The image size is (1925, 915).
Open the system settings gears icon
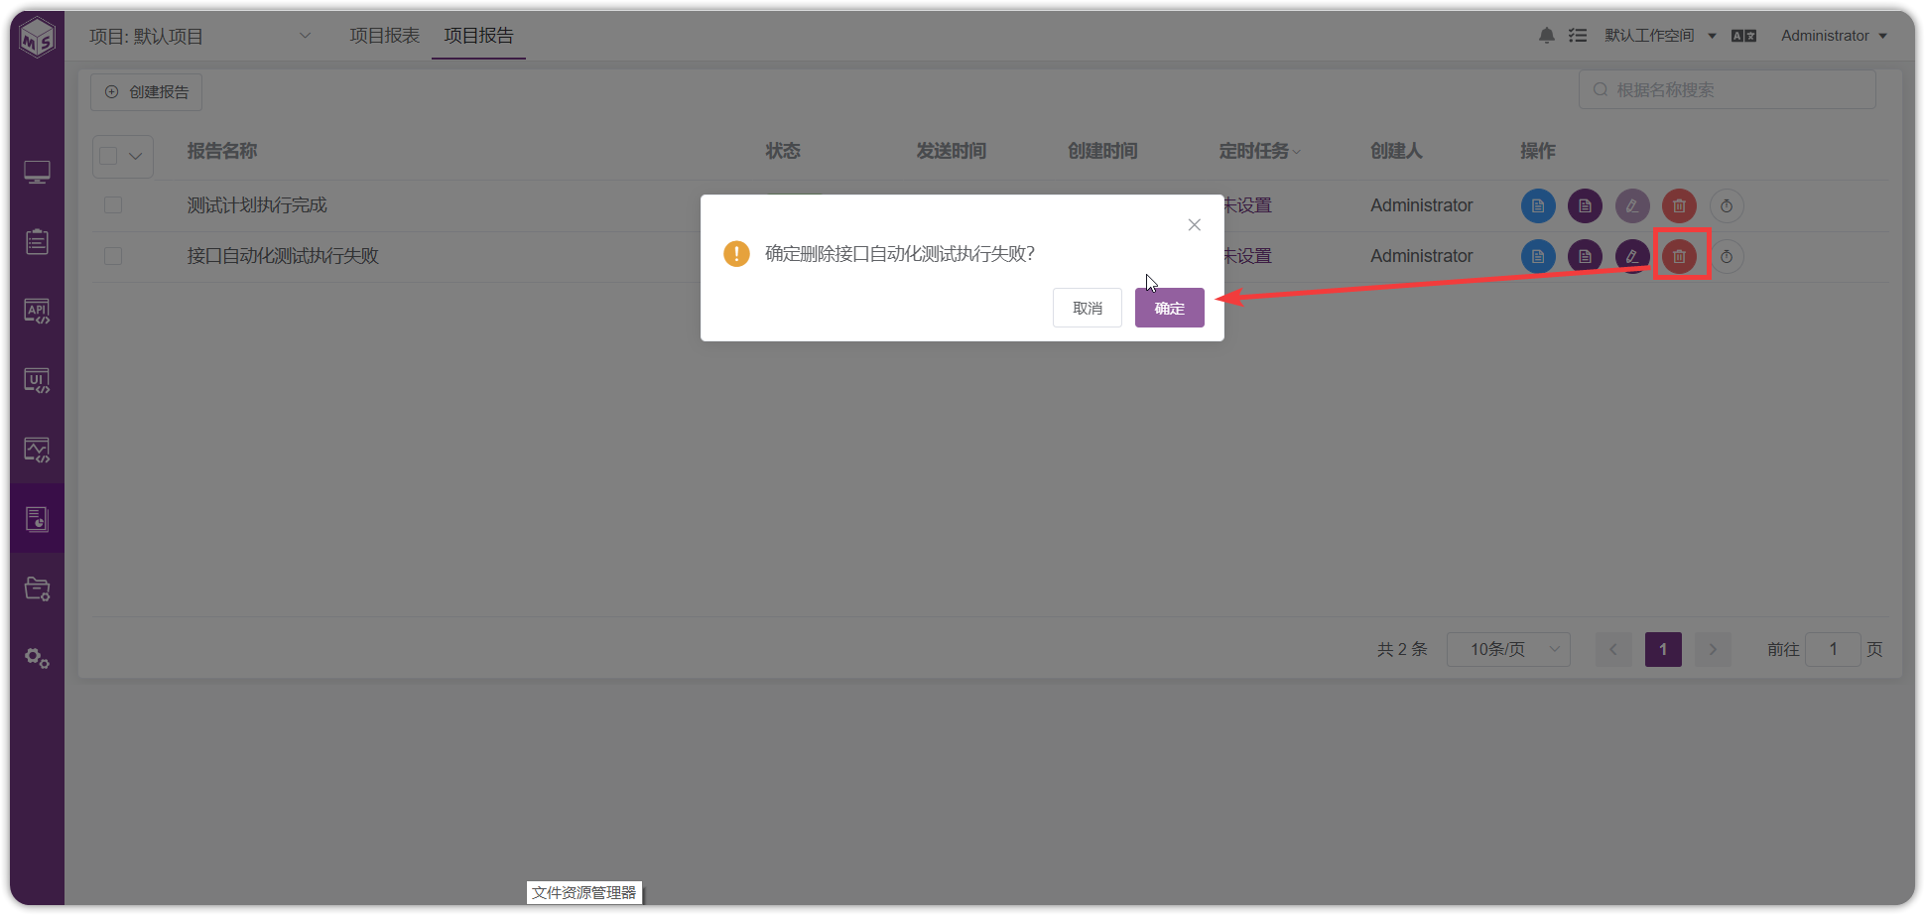pos(37,658)
